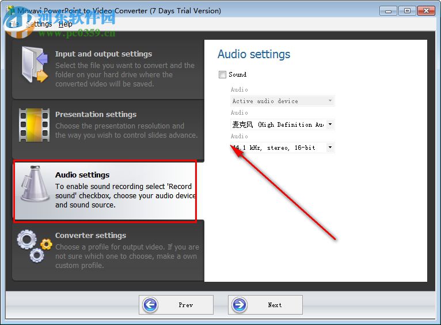Click the Sound checkbox label text
This screenshot has width=441, height=325.
238,74
